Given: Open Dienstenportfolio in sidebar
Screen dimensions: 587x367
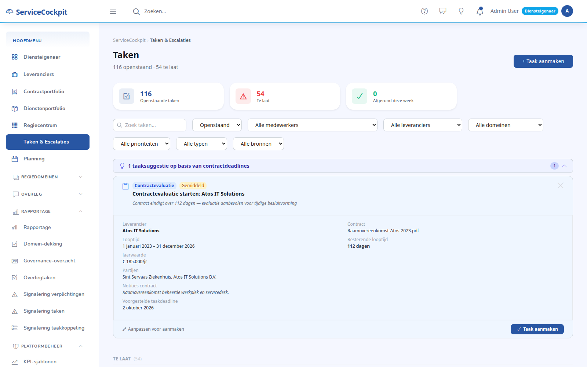Looking at the screenshot, I should click(48, 109).
